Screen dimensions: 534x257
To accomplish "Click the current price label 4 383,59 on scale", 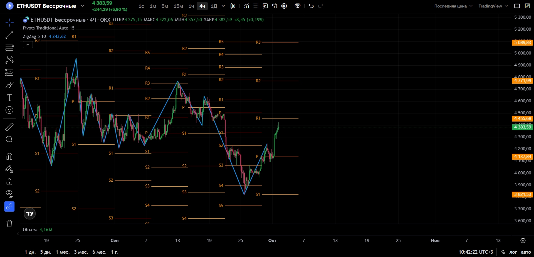I will 522,127.
